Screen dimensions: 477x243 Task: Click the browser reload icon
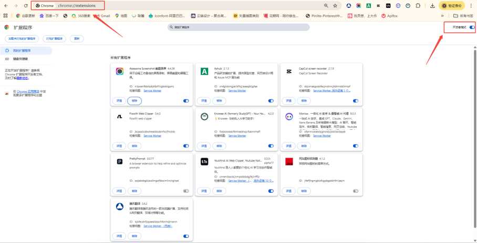point(25,5)
